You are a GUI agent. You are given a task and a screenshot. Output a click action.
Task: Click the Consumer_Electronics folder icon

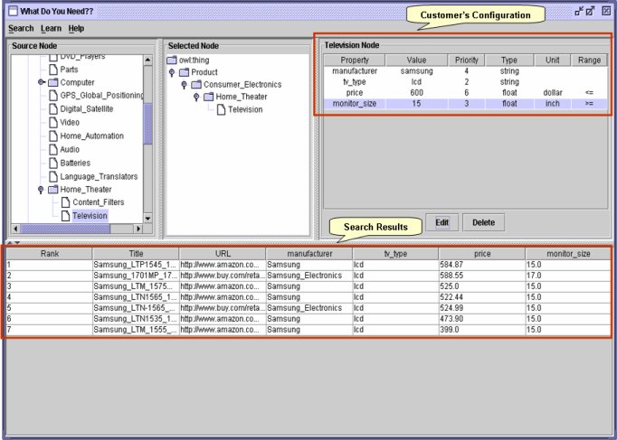195,85
